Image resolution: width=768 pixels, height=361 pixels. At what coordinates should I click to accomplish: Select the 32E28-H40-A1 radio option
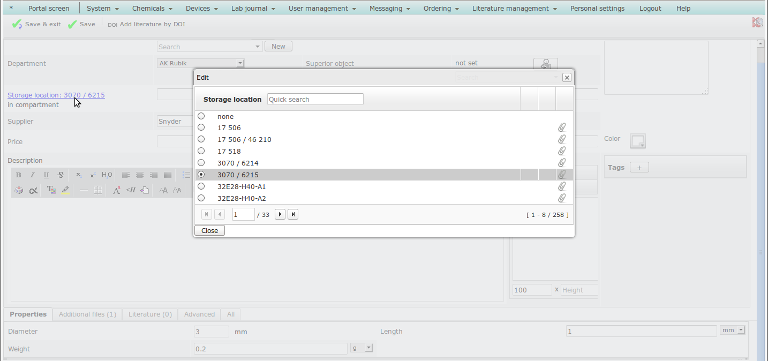pyautogui.click(x=201, y=186)
